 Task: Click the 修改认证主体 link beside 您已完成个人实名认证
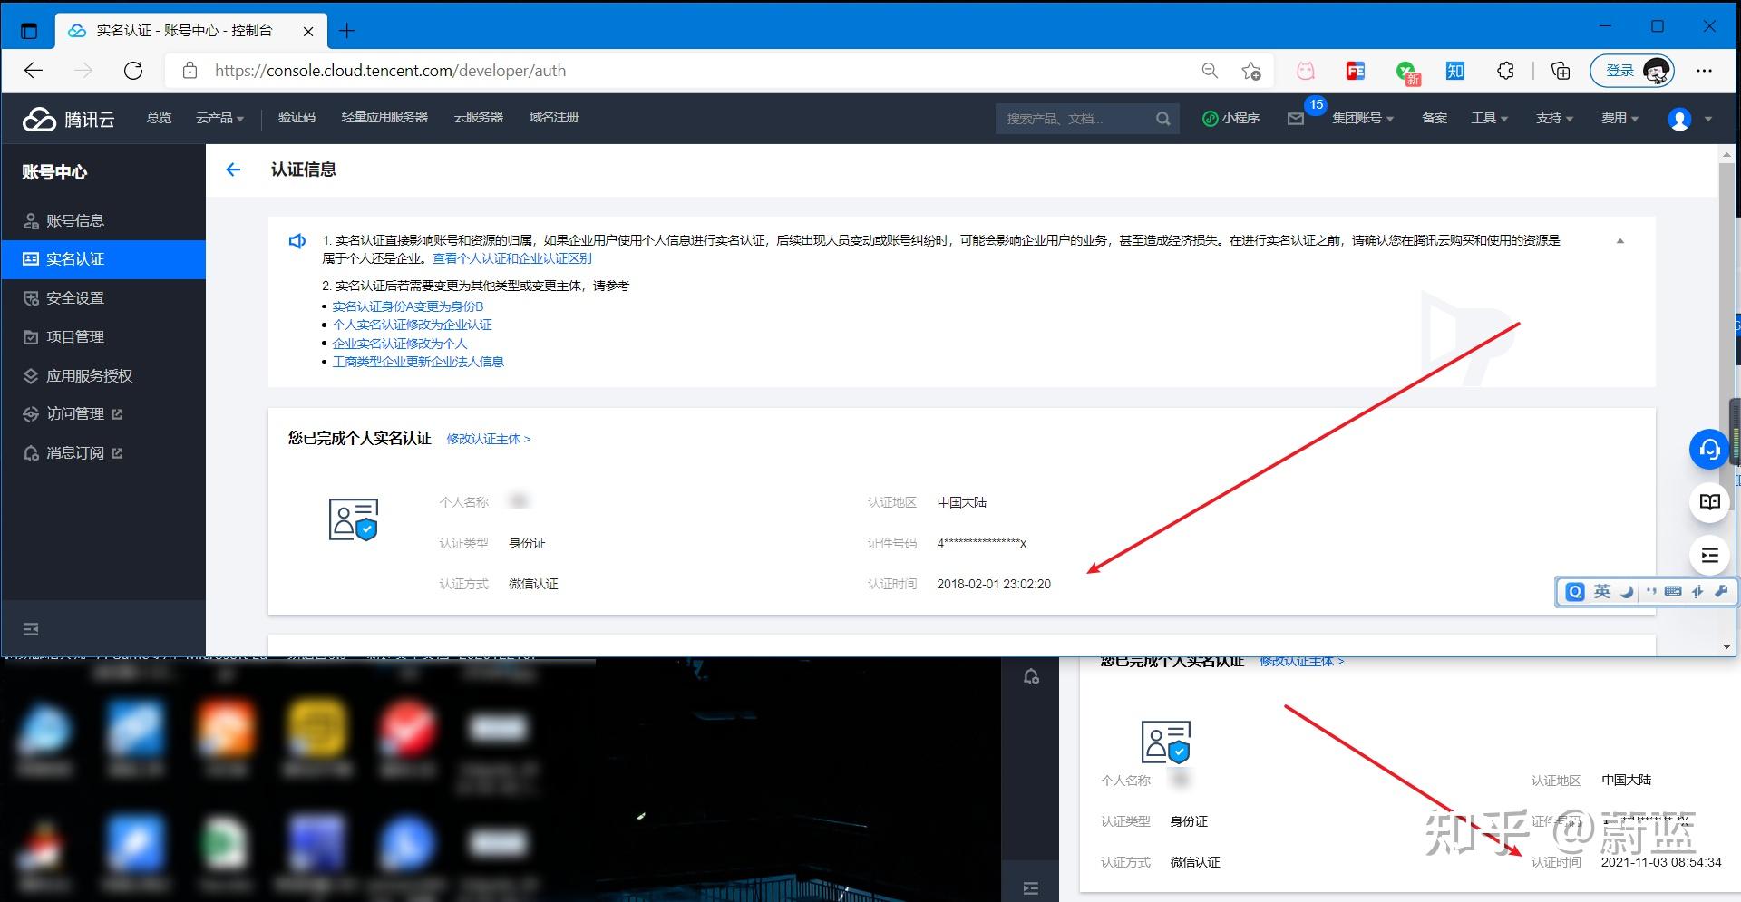(x=489, y=439)
